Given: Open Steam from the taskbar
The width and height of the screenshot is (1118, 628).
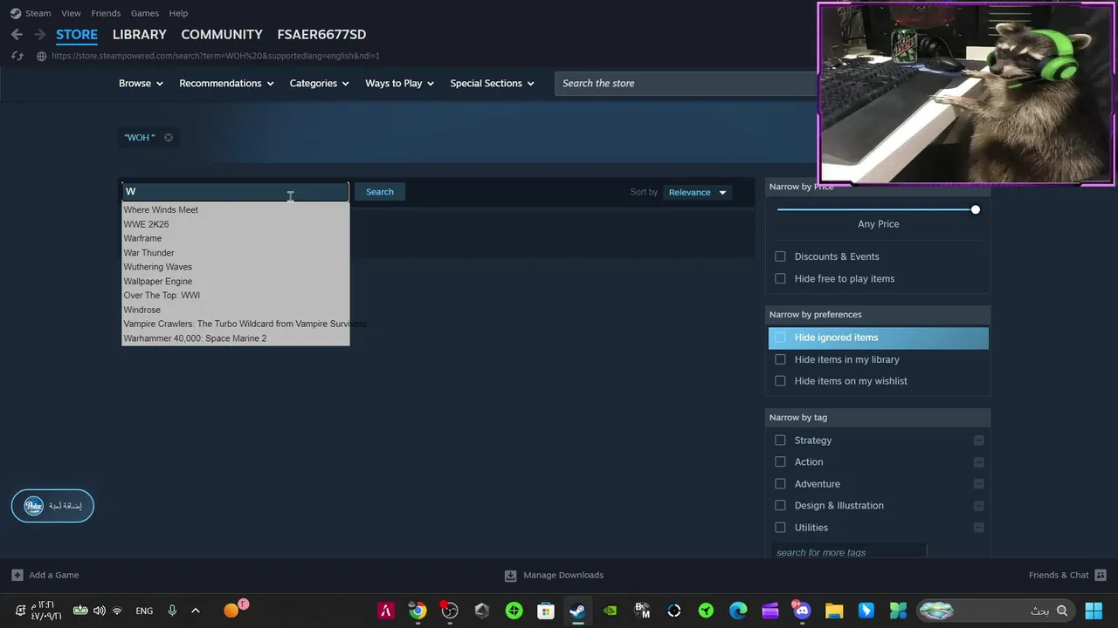Looking at the screenshot, I should click(577, 611).
